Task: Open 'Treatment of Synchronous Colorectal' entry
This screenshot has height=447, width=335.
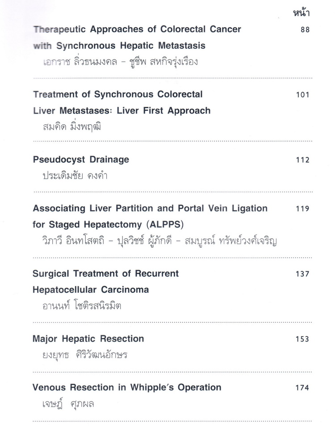Action: tap(117, 94)
